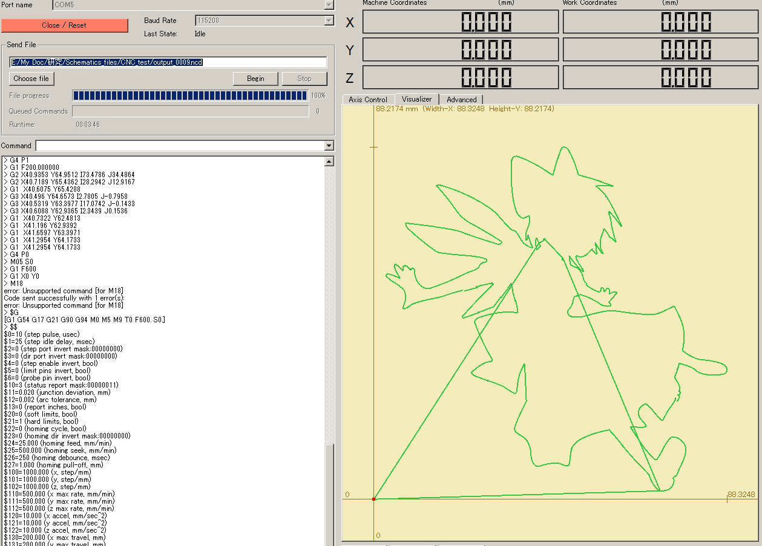Viewport: 762px width, 546px height.
Task: Click the '$12=0.002 (arc tolerance, mm)' line
Action: [x=50, y=400]
